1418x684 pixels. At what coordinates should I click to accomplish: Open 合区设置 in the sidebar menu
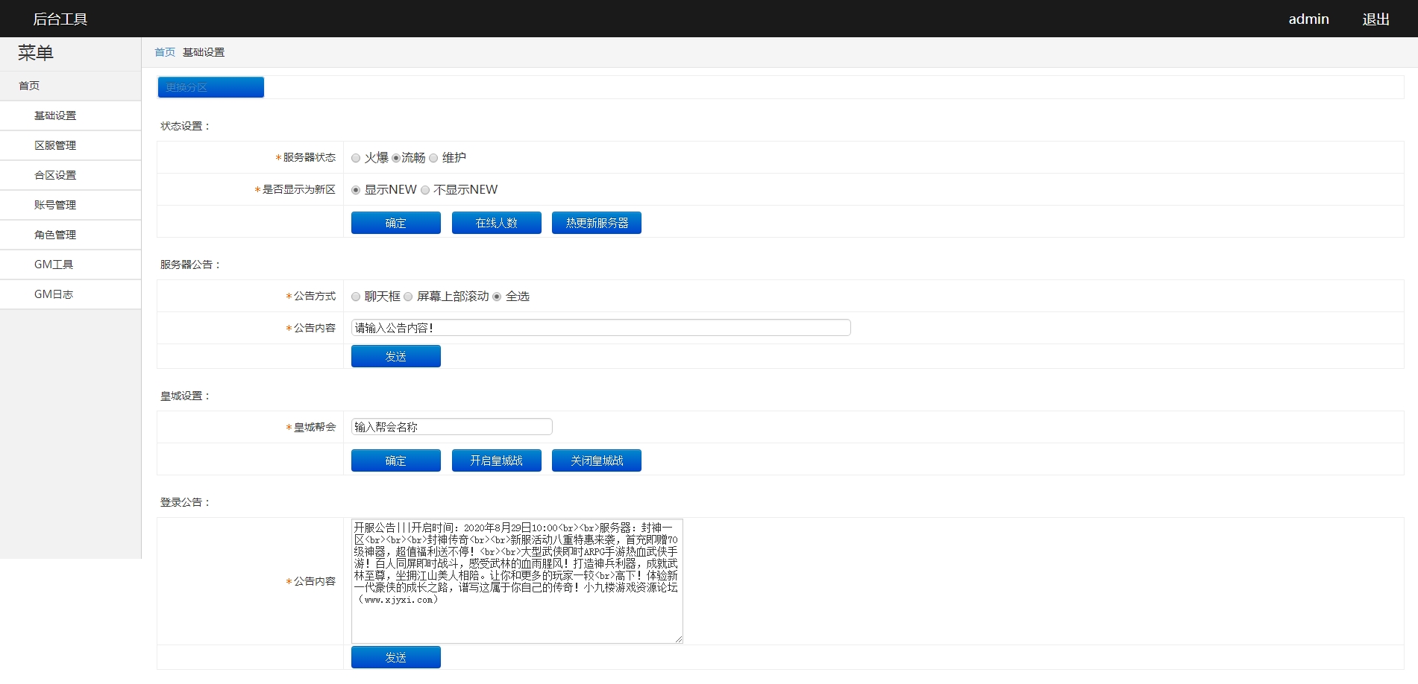tap(71, 175)
